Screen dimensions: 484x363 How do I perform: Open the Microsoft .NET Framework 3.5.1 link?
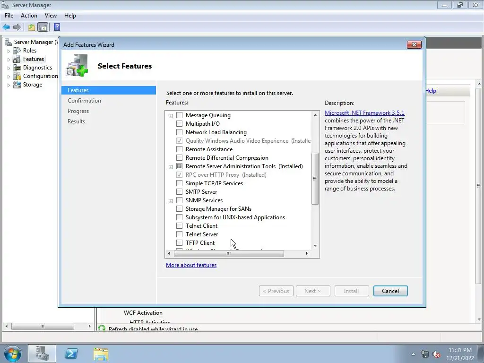pyautogui.click(x=364, y=113)
